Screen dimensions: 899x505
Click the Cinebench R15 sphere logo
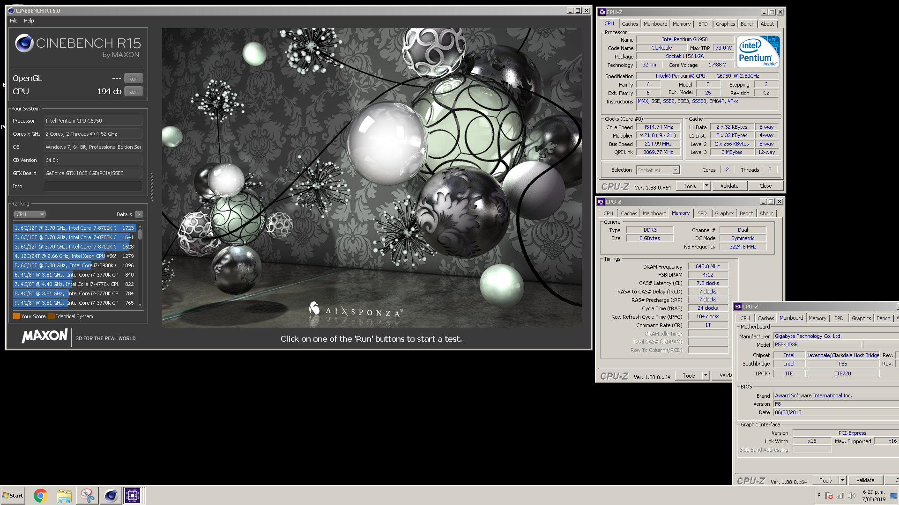click(x=24, y=44)
